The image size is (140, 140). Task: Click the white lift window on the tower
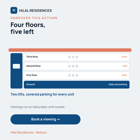tap(16, 66)
